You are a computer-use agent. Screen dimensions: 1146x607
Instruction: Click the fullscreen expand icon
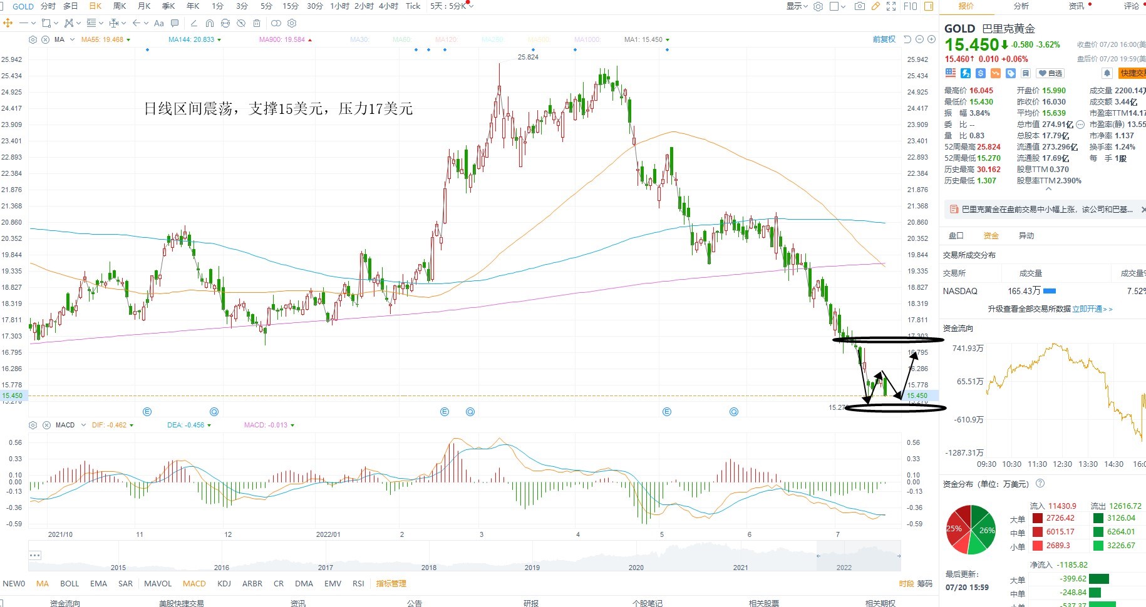[891, 6]
